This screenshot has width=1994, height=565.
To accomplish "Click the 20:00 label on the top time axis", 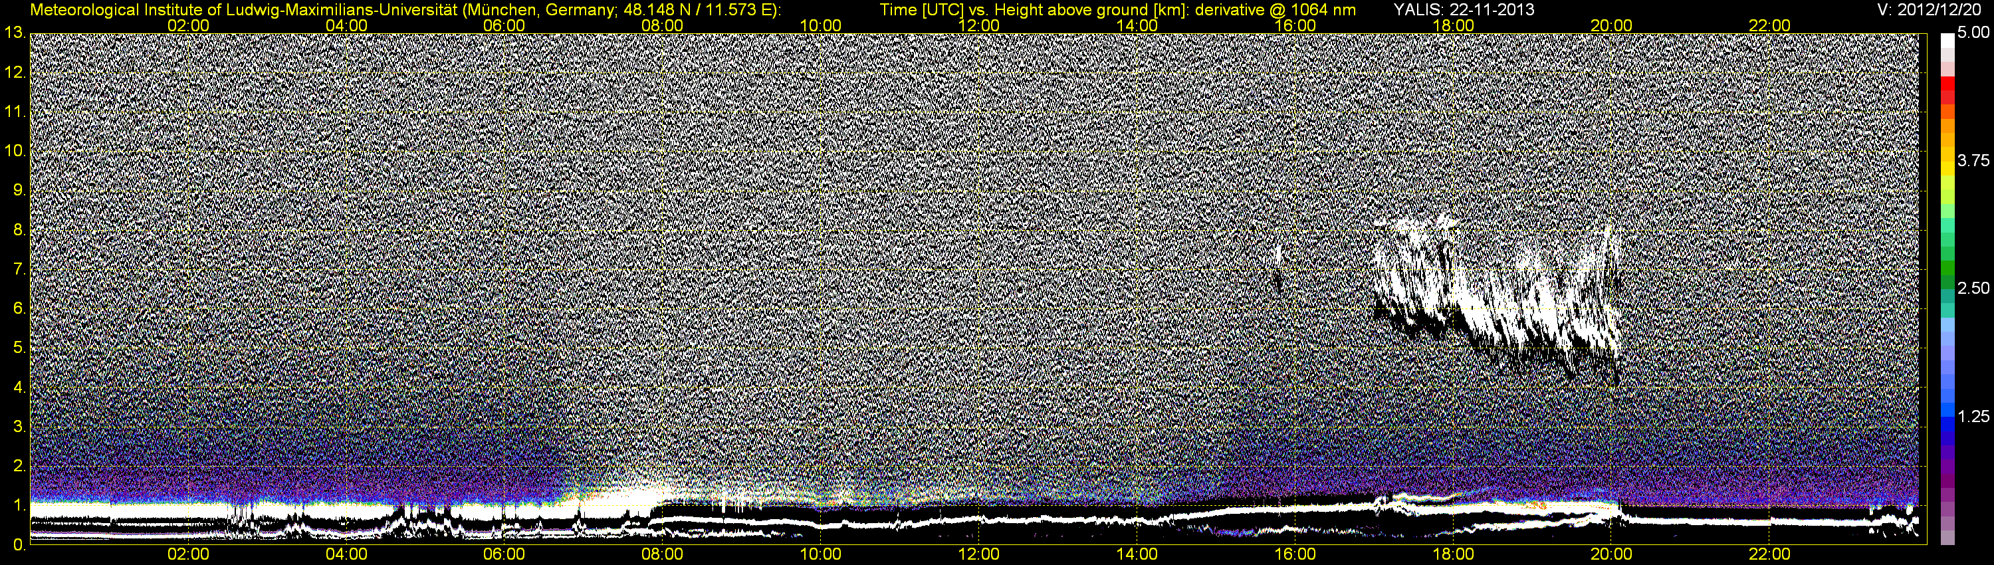I will (x=1612, y=25).
